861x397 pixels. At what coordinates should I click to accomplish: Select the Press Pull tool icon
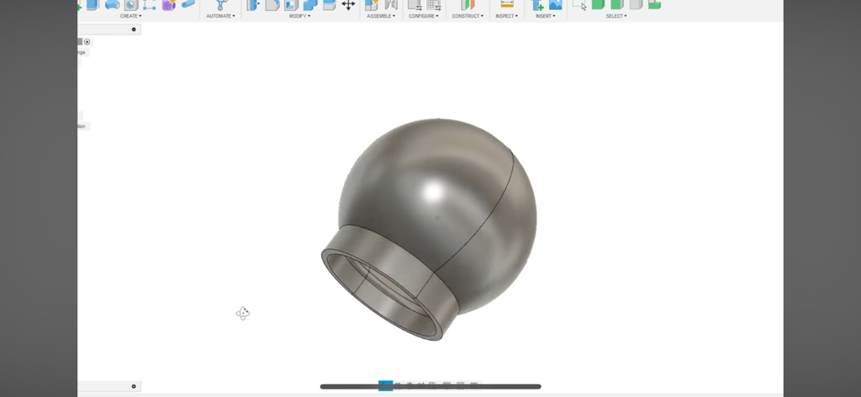(253, 5)
